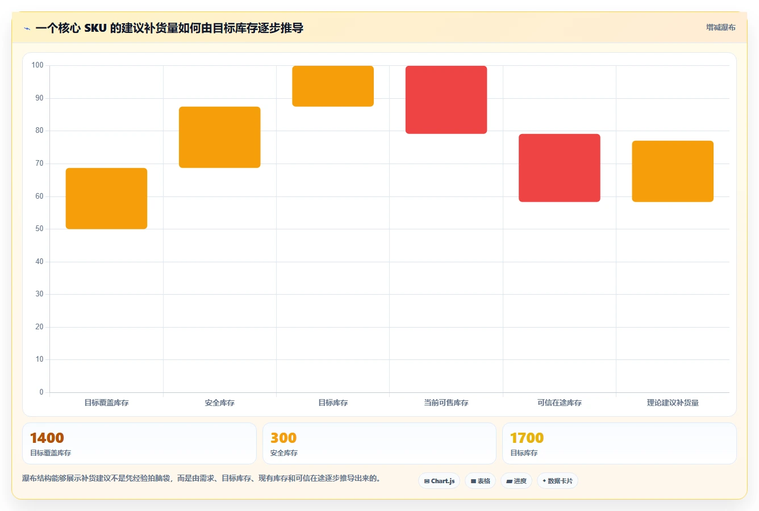Click the y-axis tick labeled 20
Image resolution: width=759 pixels, height=511 pixels.
39,327
